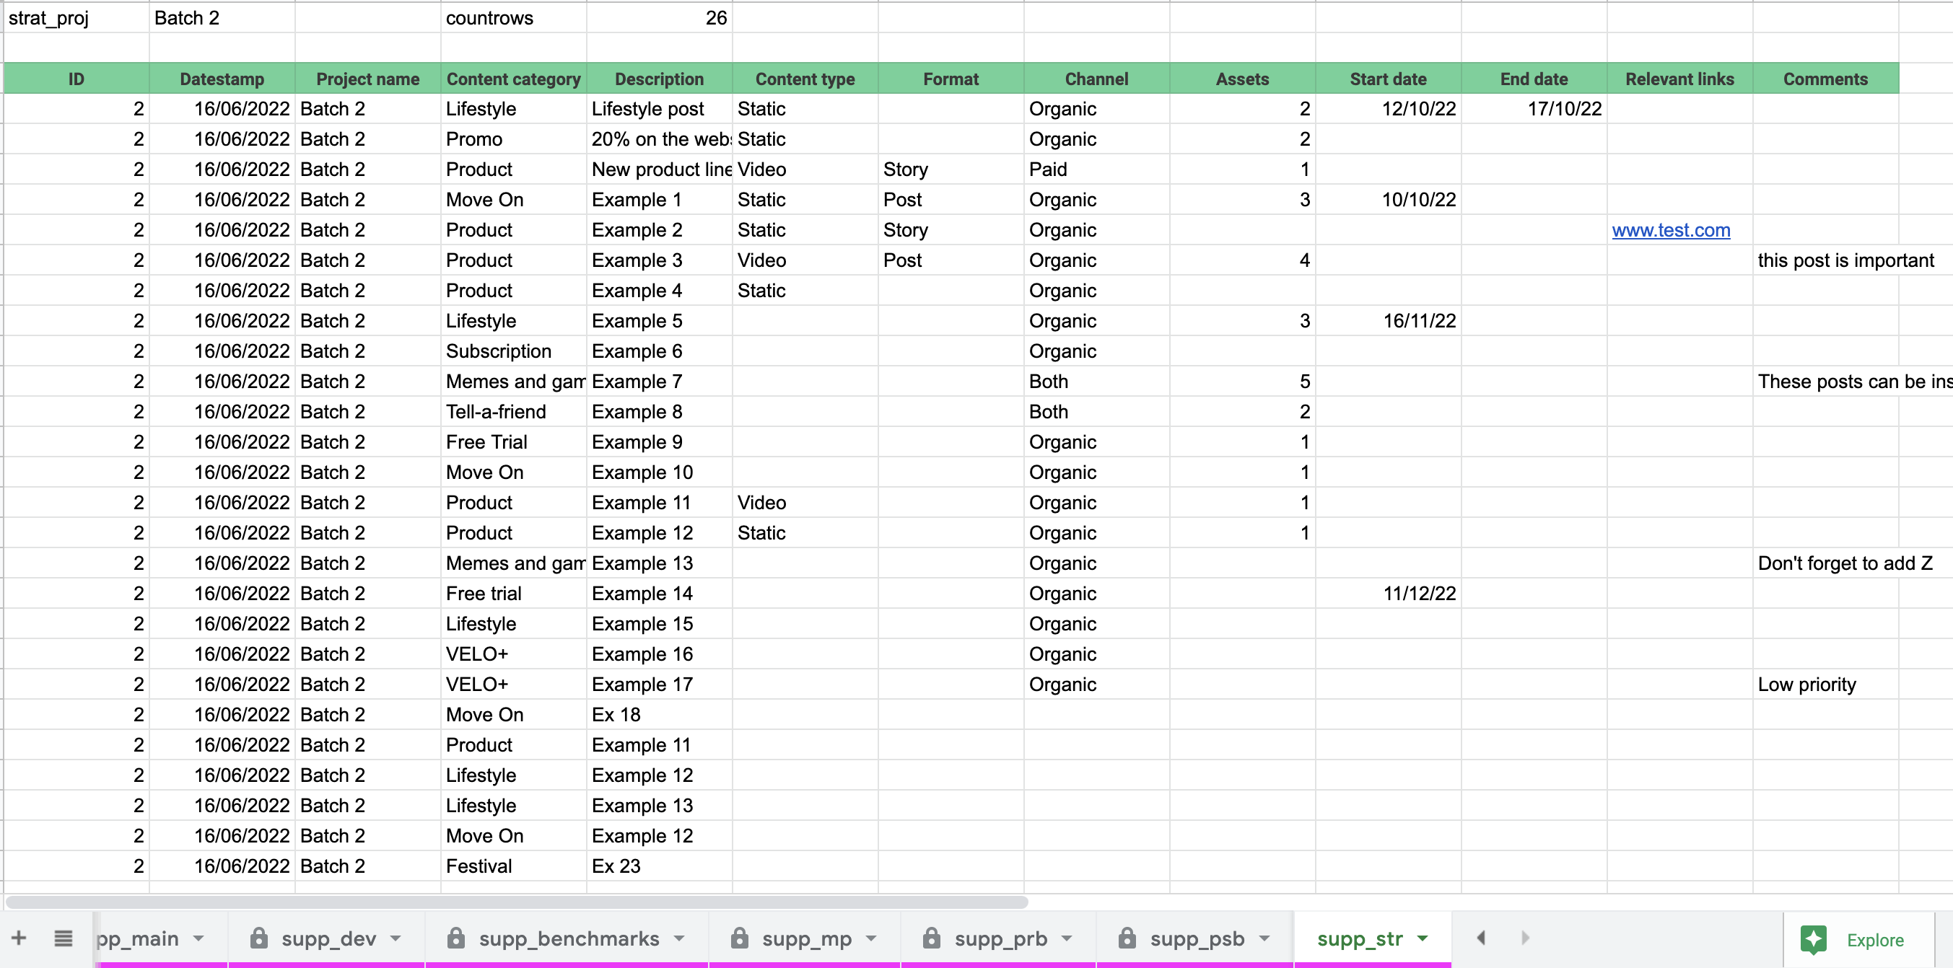Click the lock icon on supp_dev tab
The width and height of the screenshot is (1953, 968).
(259, 938)
